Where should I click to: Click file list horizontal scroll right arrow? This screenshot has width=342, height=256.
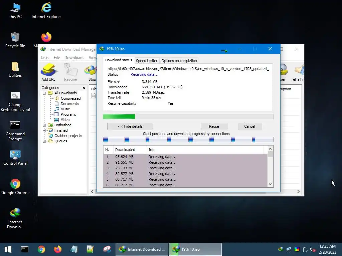coord(298,192)
